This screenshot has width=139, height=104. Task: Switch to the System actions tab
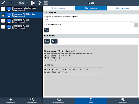pyautogui.click(x=59, y=8)
